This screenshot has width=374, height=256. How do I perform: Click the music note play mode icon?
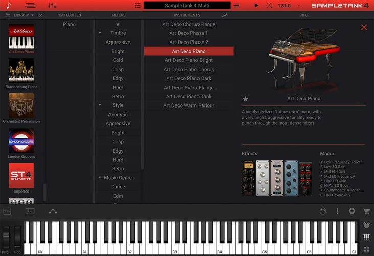9,5
